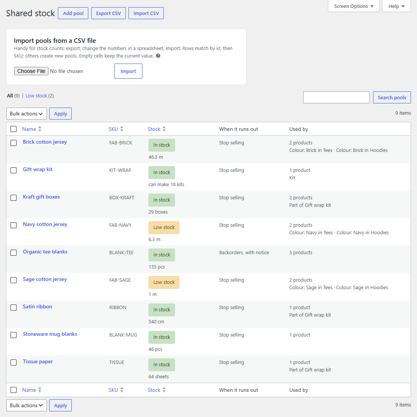This screenshot has width=417, height=417.
Task: Tick the Tissue paper row checkbox
Action: click(x=14, y=362)
